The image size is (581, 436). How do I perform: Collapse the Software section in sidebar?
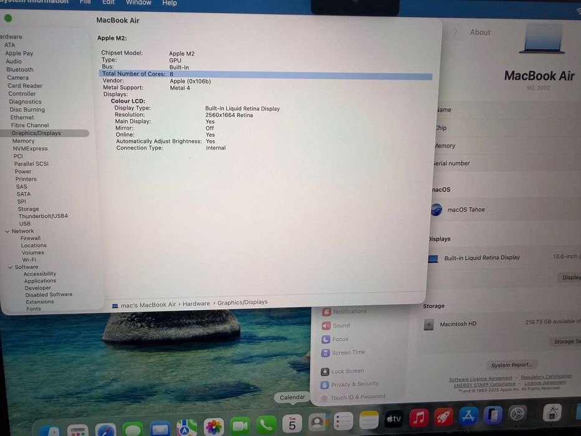(11, 267)
